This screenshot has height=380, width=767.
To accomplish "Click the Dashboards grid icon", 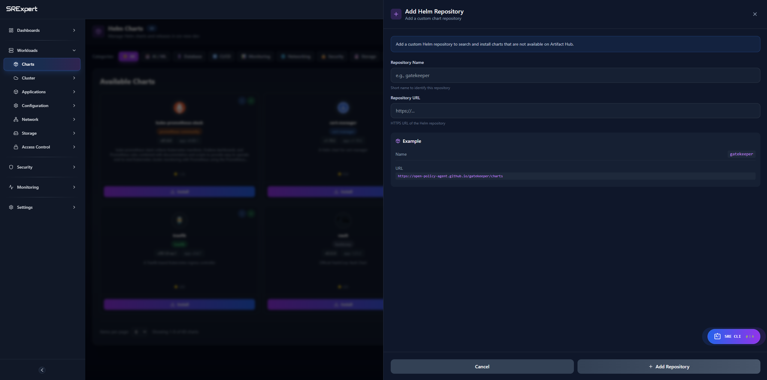I will [11, 30].
